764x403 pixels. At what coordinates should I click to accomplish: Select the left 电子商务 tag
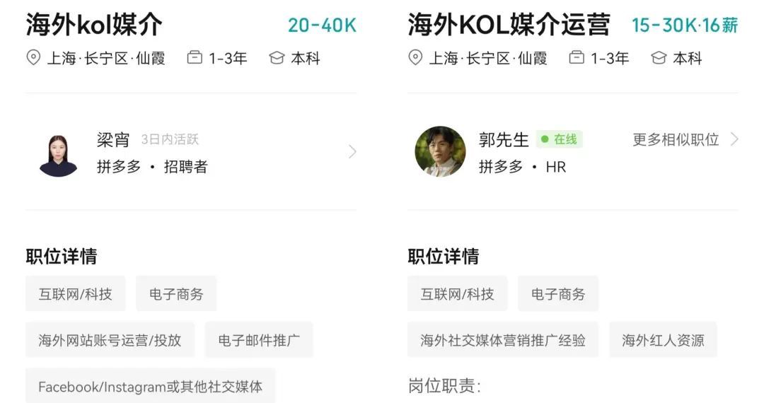pyautogui.click(x=176, y=294)
